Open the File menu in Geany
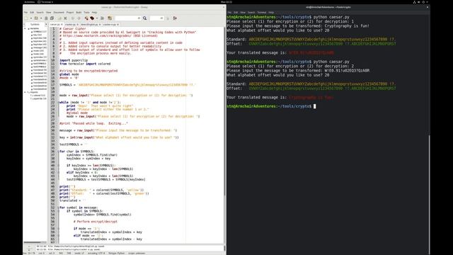Viewport: 453px width, 255px height. 25,13
